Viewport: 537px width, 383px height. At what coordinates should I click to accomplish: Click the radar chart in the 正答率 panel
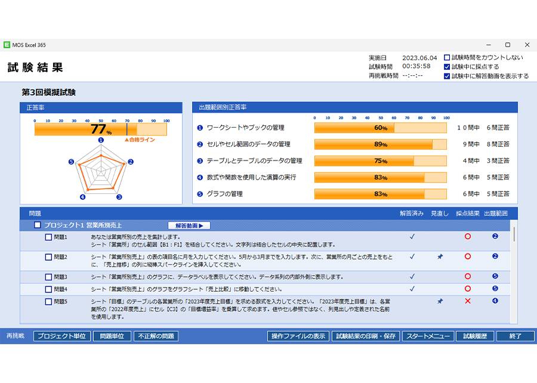(x=100, y=172)
